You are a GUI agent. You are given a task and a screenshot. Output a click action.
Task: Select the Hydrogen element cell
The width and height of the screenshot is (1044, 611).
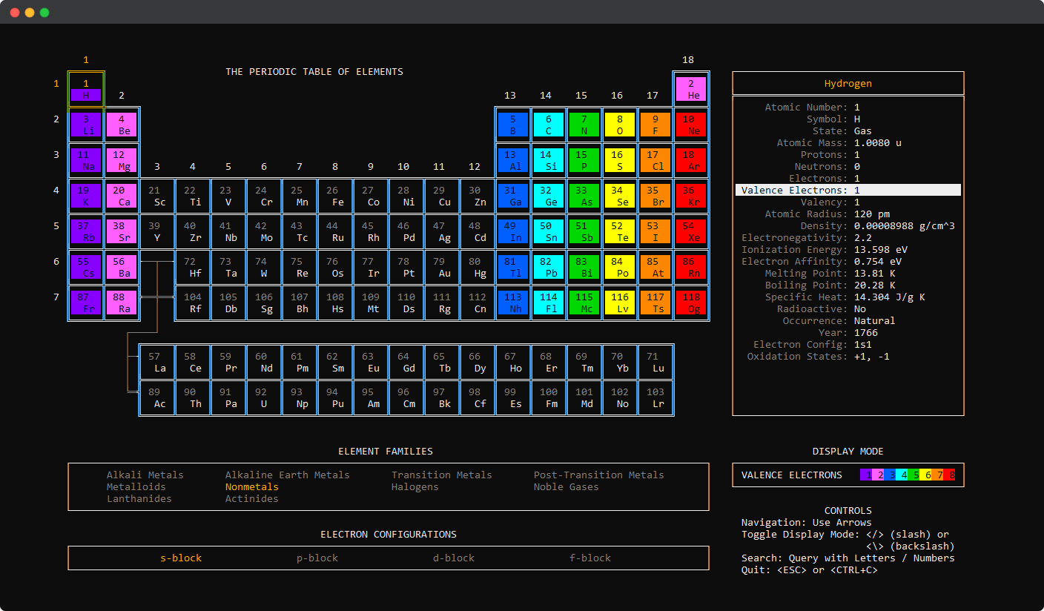point(86,90)
